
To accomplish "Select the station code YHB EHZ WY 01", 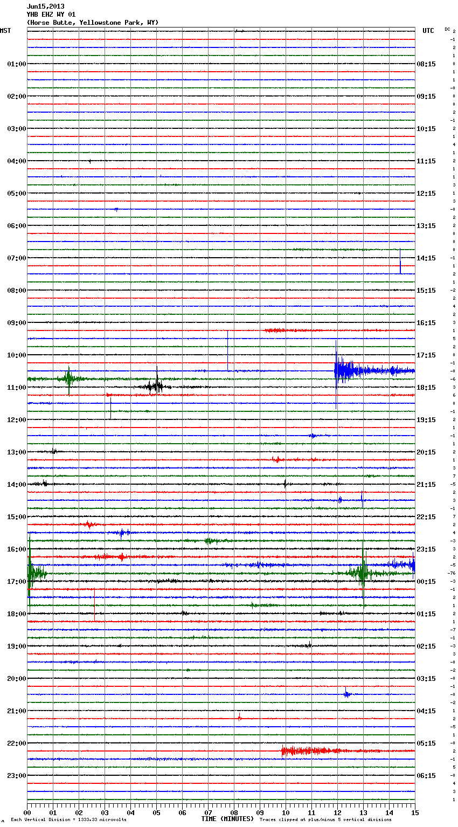I will (x=51, y=15).
